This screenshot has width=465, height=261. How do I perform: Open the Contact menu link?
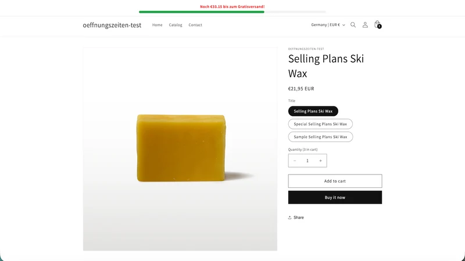pos(195,25)
